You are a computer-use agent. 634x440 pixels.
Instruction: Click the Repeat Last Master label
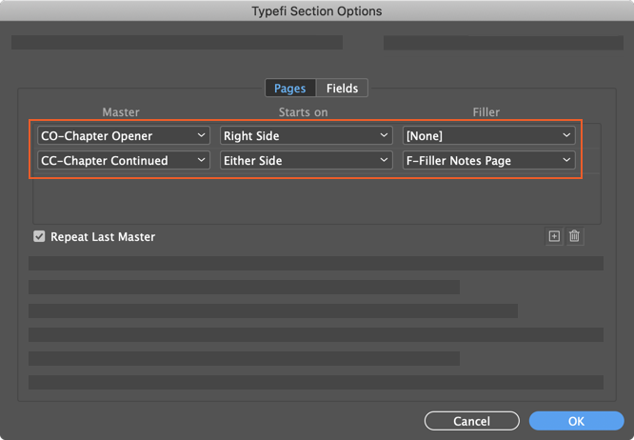(x=103, y=236)
